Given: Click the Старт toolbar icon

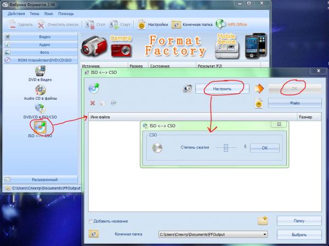Looking at the screenshot, I should pyautogui.click(x=114, y=25).
